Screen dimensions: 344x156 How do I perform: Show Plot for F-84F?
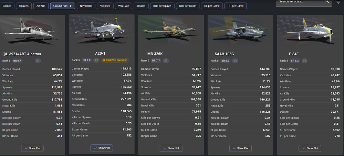tap(310, 148)
